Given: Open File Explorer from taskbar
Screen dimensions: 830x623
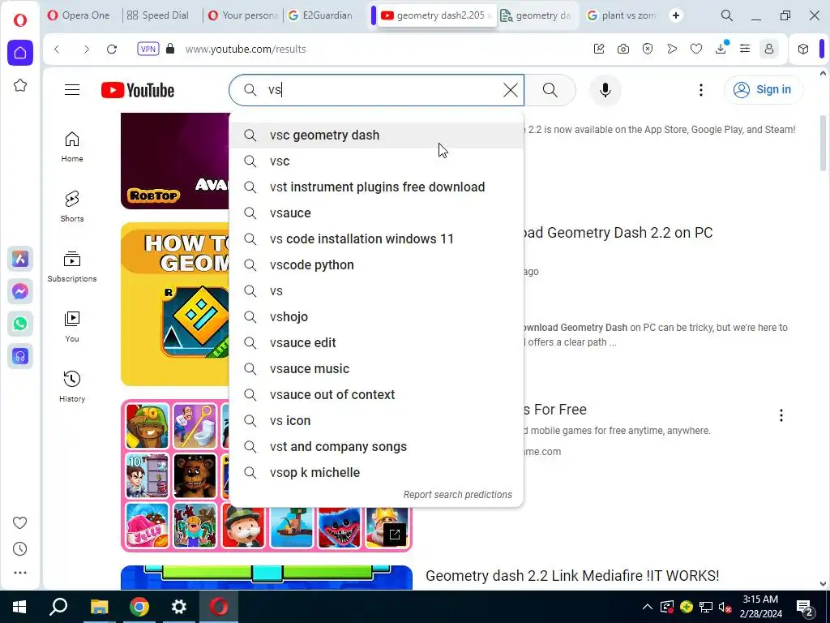Looking at the screenshot, I should click(x=99, y=607).
